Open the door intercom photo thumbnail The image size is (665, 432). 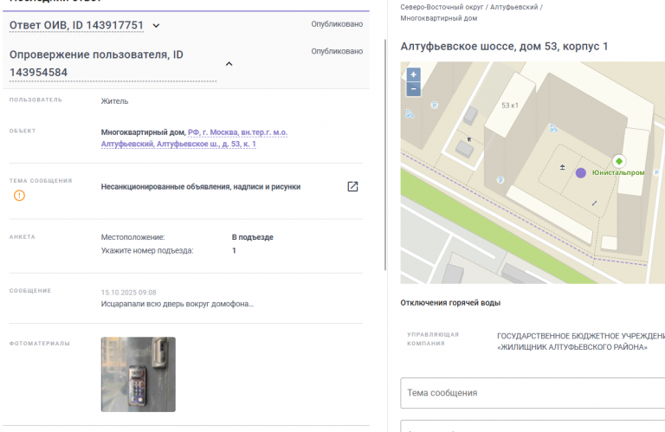click(139, 374)
